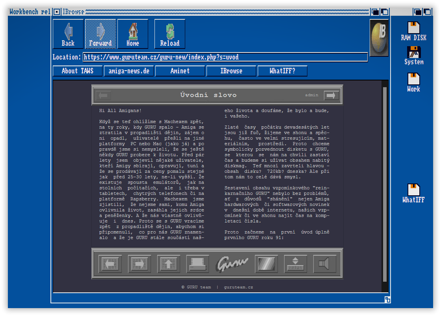Open the RAM DISK desktop icon
This screenshot has width=441, height=316.
[414, 31]
